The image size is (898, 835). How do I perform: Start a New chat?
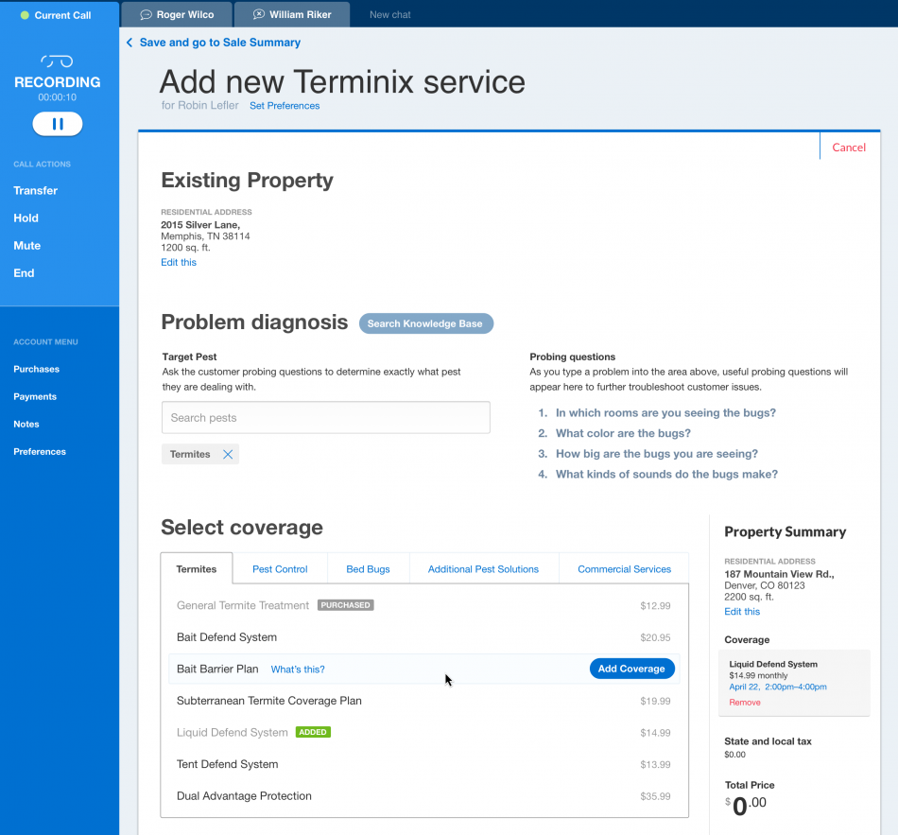(x=390, y=15)
